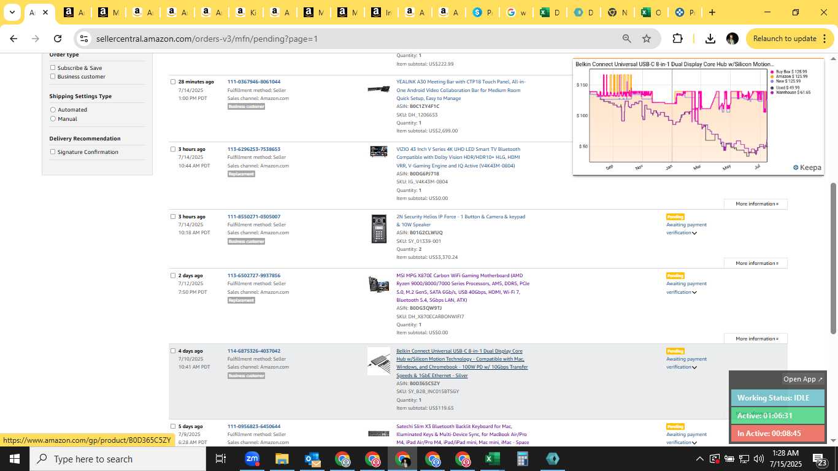
Task: Open a new browser tab
Action: pyautogui.click(x=712, y=12)
